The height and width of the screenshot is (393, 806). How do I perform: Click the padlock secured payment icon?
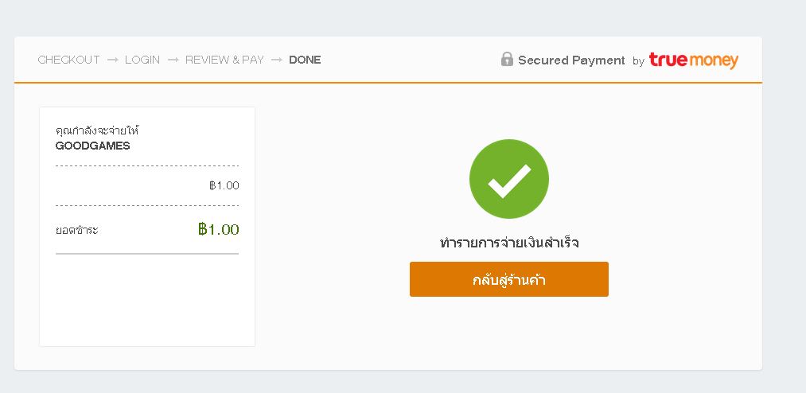(x=507, y=59)
